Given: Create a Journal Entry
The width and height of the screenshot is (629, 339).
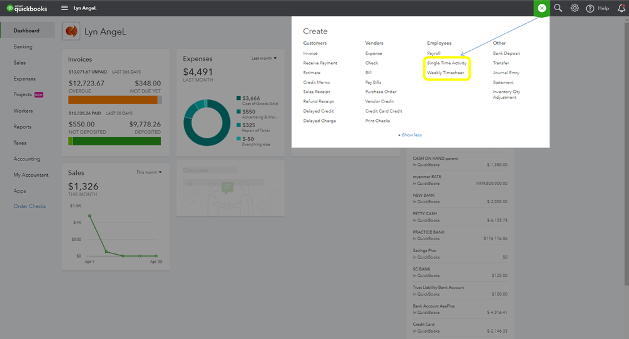Looking at the screenshot, I should pyautogui.click(x=506, y=72).
